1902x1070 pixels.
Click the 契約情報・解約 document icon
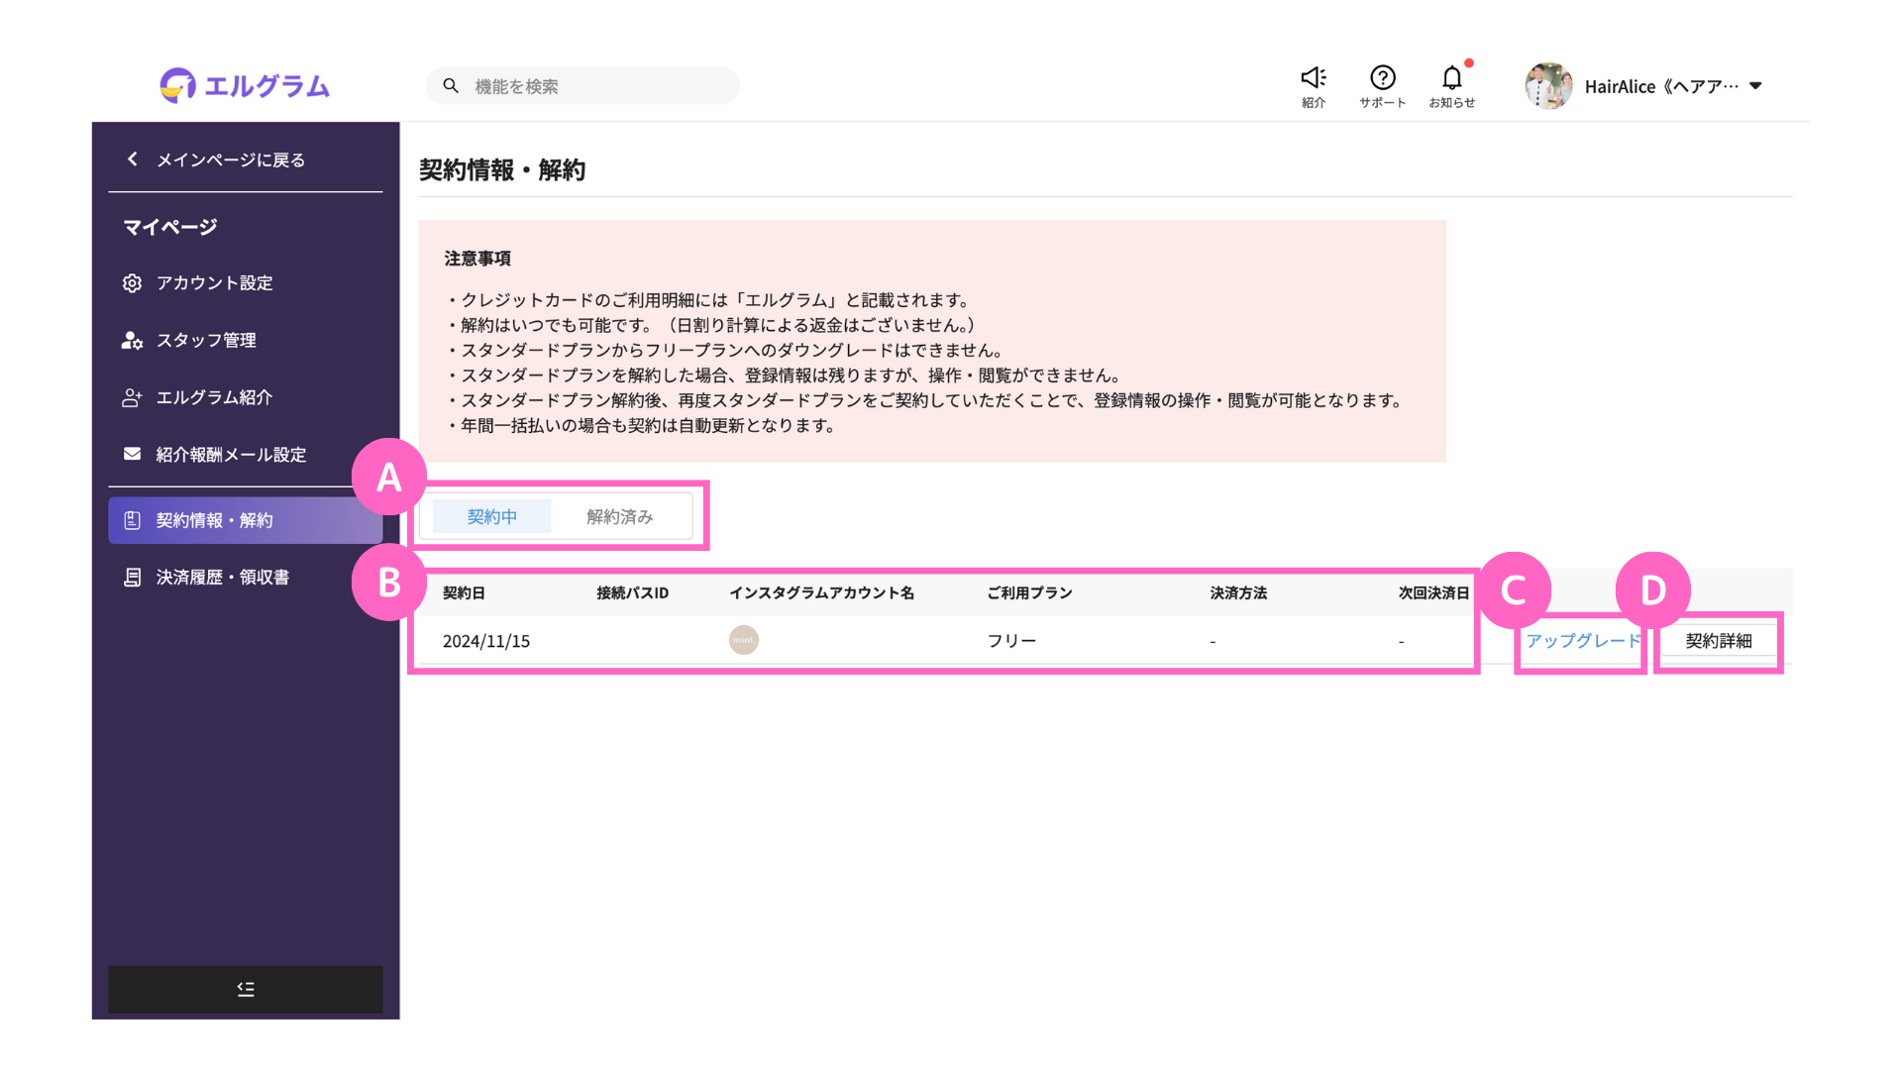(x=132, y=520)
